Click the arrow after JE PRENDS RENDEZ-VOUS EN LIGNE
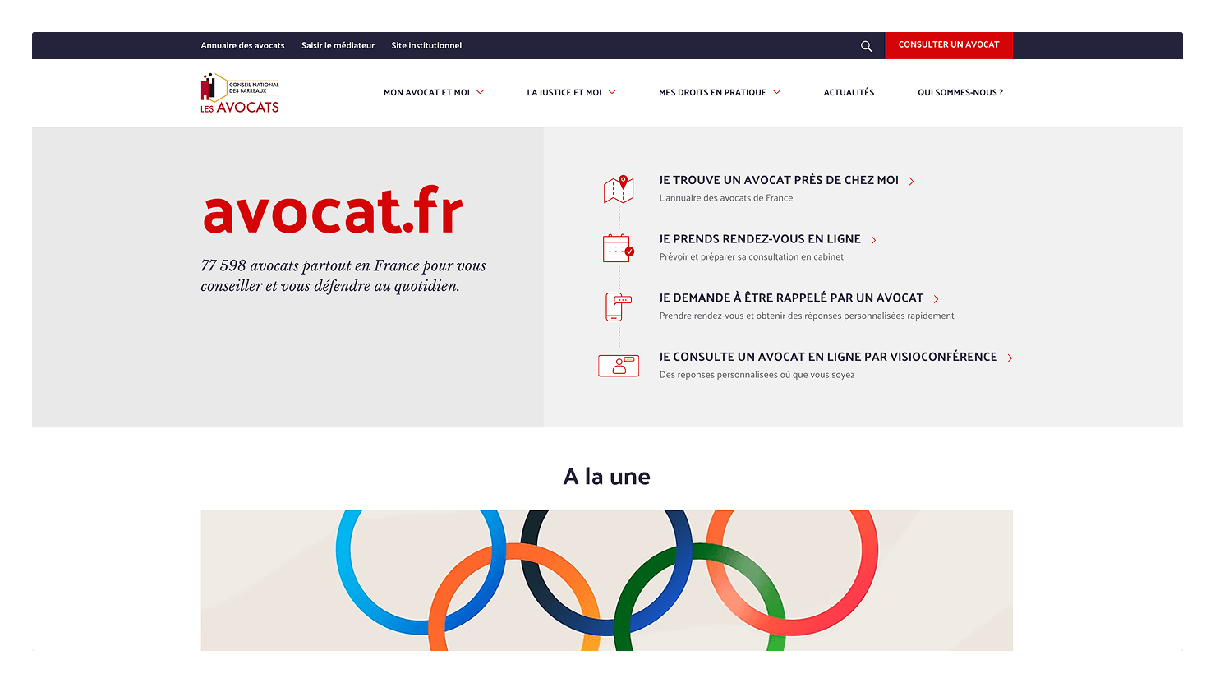The image size is (1215, 683). click(x=874, y=239)
